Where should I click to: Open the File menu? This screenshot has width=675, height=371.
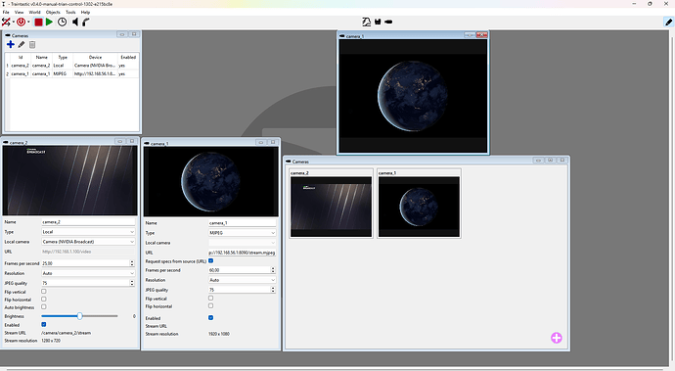coord(6,12)
